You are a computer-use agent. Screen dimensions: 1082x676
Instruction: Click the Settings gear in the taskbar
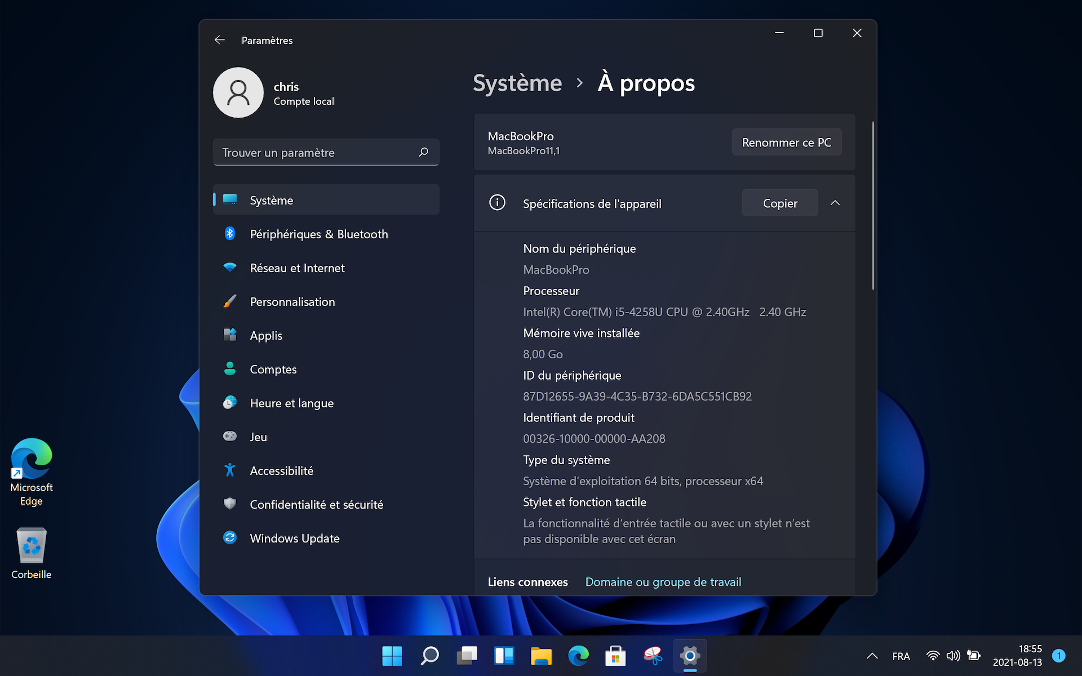pyautogui.click(x=690, y=656)
